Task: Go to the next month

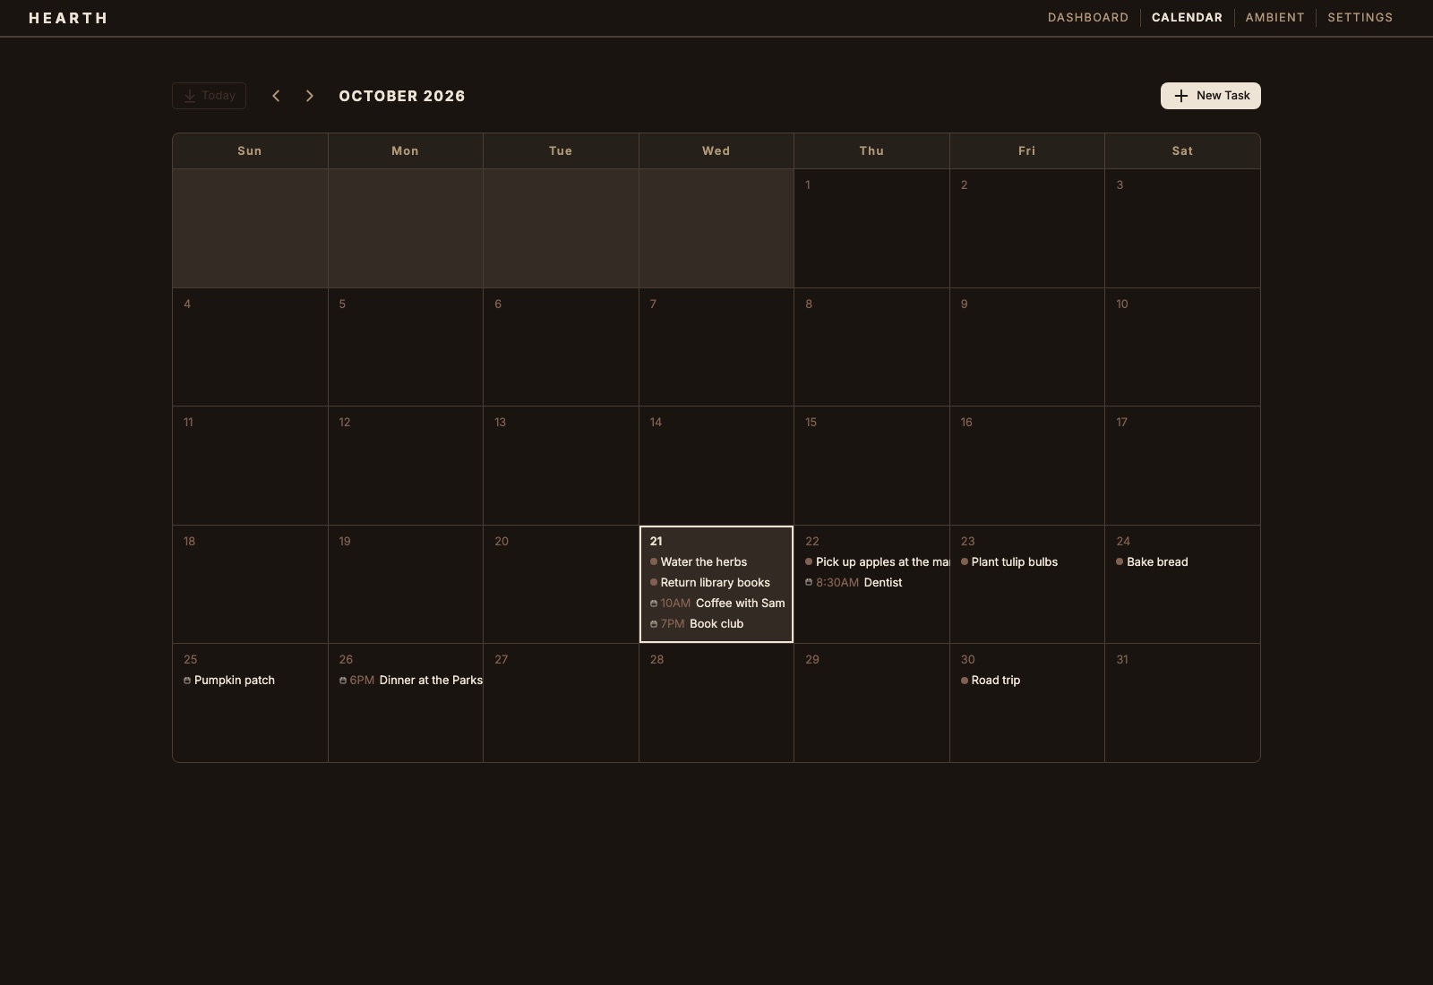Action: (310, 96)
